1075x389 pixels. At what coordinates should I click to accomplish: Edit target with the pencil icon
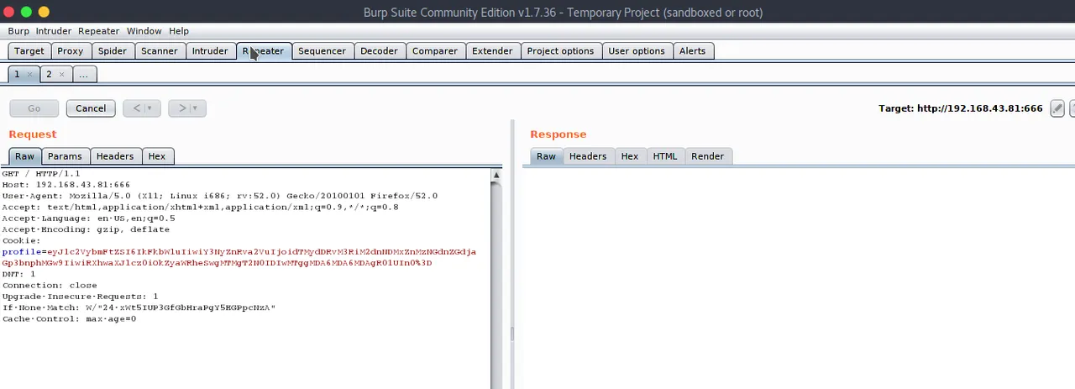(x=1057, y=108)
